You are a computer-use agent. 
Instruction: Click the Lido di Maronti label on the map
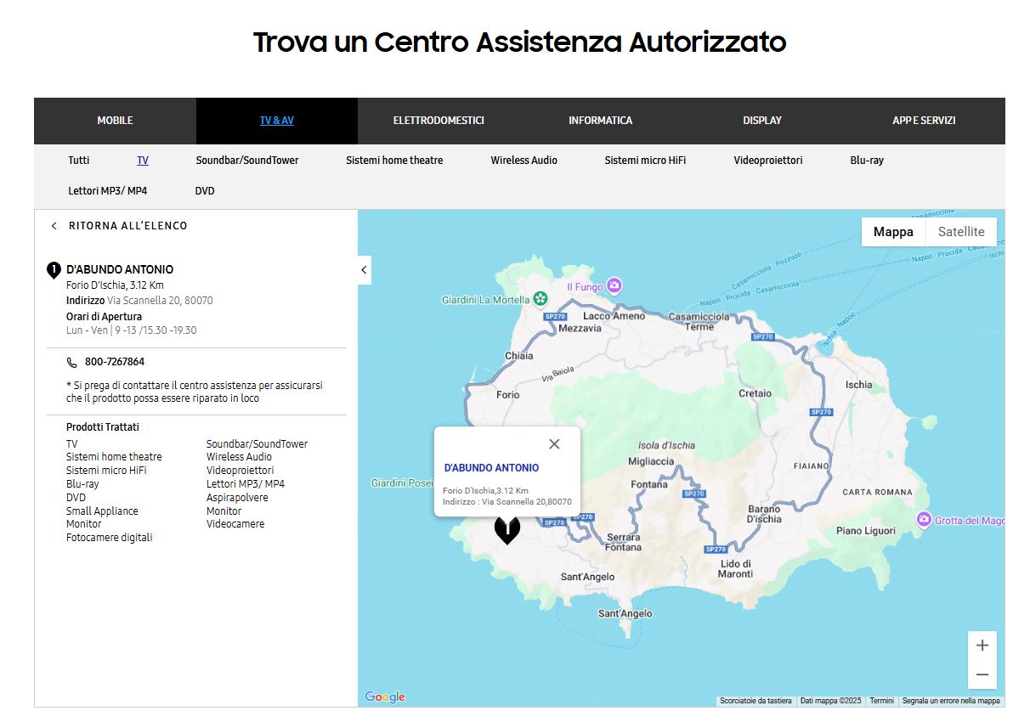point(736,569)
